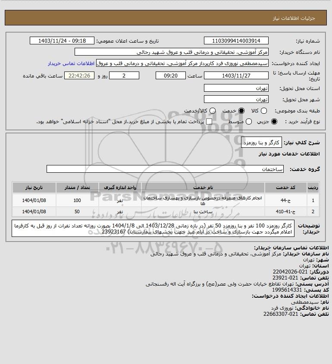The height and width of the screenshot is (364, 332).
Task: Select the خدمت radio button
Action: 241,111
